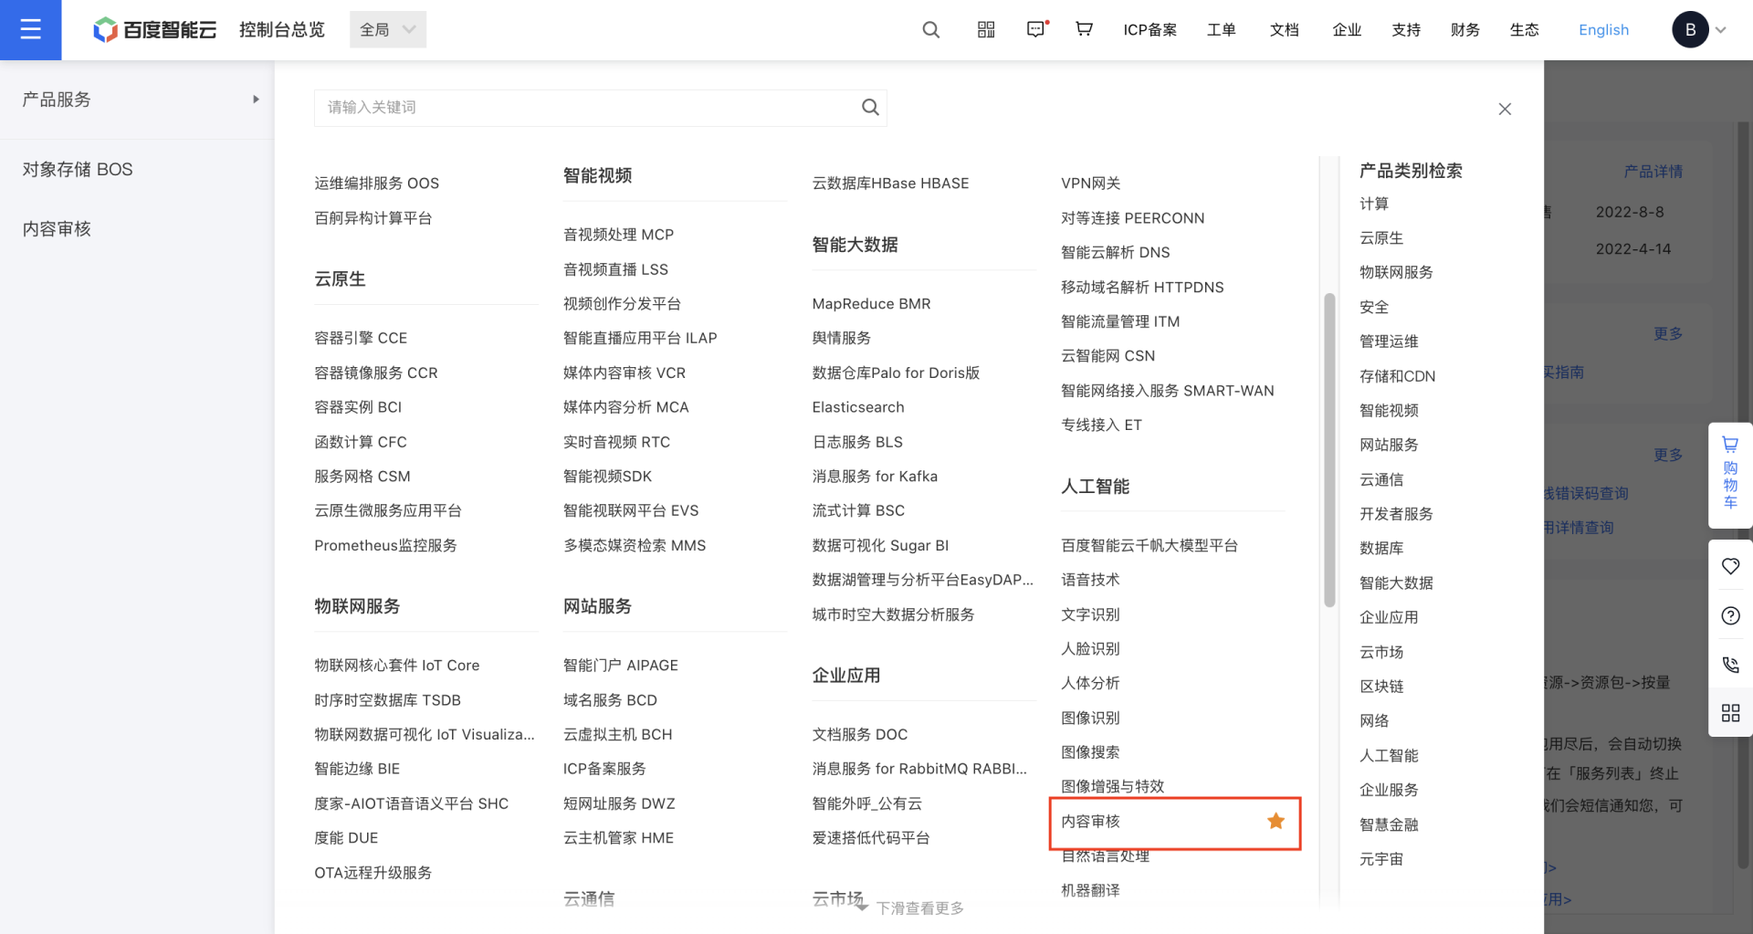Screen dimensions: 1753x934
Task: Open 数据可视化 Sugar BI
Action: pyautogui.click(x=880, y=545)
